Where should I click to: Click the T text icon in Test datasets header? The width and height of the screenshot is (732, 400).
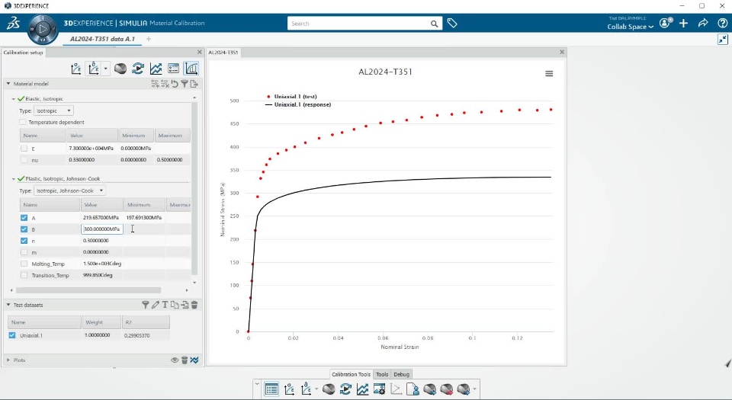tap(165, 305)
